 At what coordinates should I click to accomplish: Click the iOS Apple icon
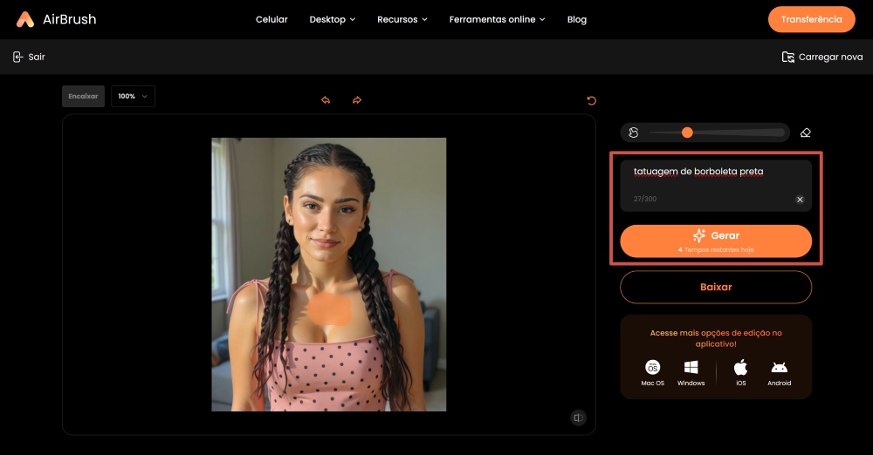click(x=740, y=367)
